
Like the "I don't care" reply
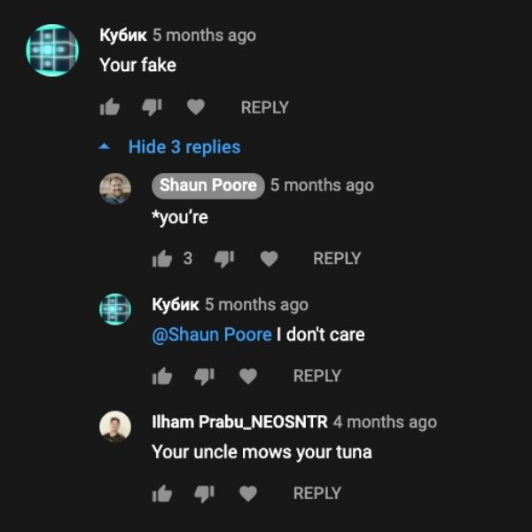162,376
